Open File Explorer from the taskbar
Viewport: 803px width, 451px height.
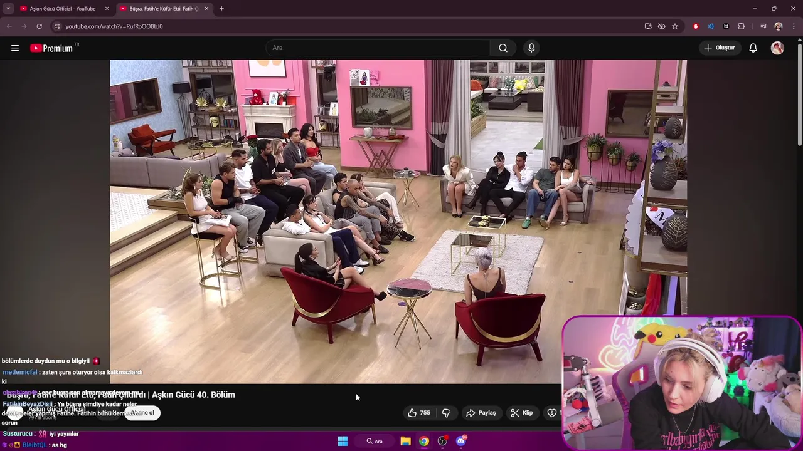[405, 441]
